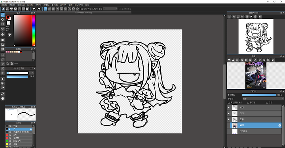Click the Redo arrow in the toolbar

click(39, 9)
